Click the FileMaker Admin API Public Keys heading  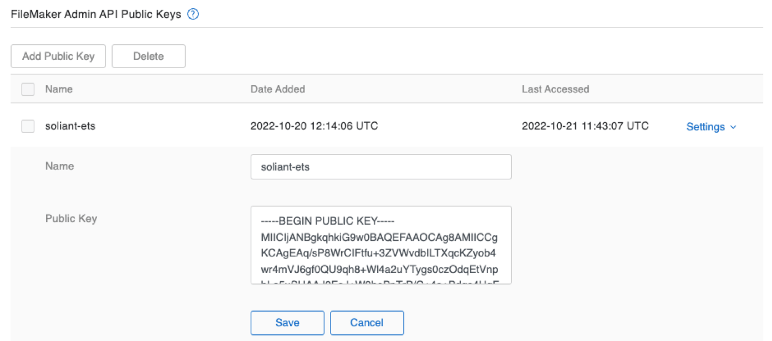[96, 14]
